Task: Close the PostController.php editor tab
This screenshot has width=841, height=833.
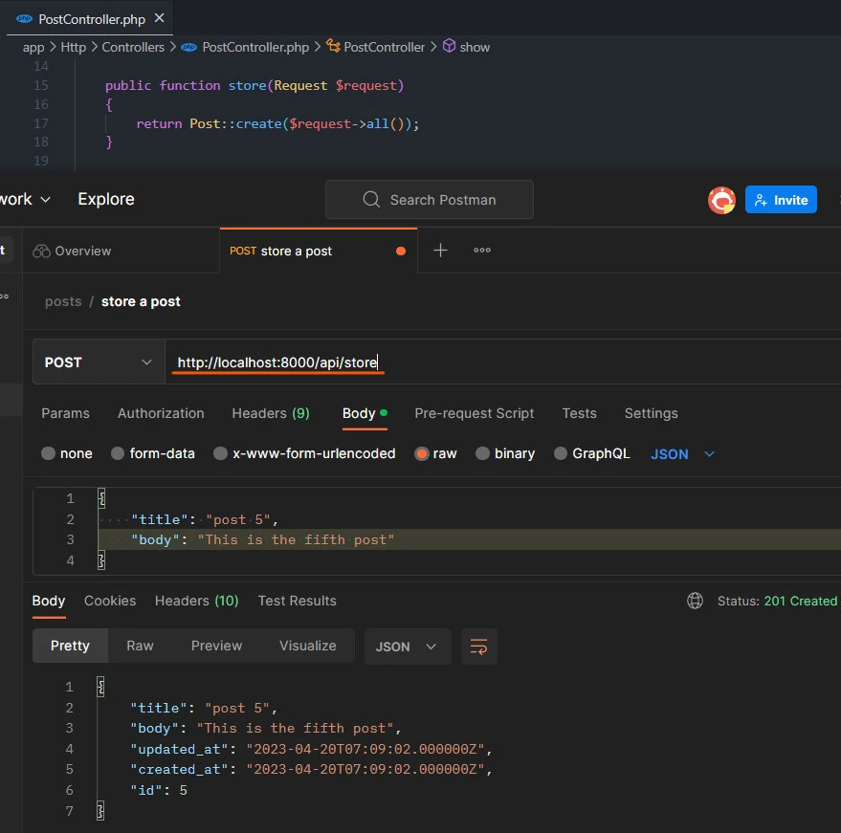Action: tap(159, 18)
